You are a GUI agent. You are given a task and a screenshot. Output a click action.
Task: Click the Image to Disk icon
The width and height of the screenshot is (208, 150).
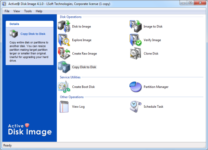(x=136, y=26)
